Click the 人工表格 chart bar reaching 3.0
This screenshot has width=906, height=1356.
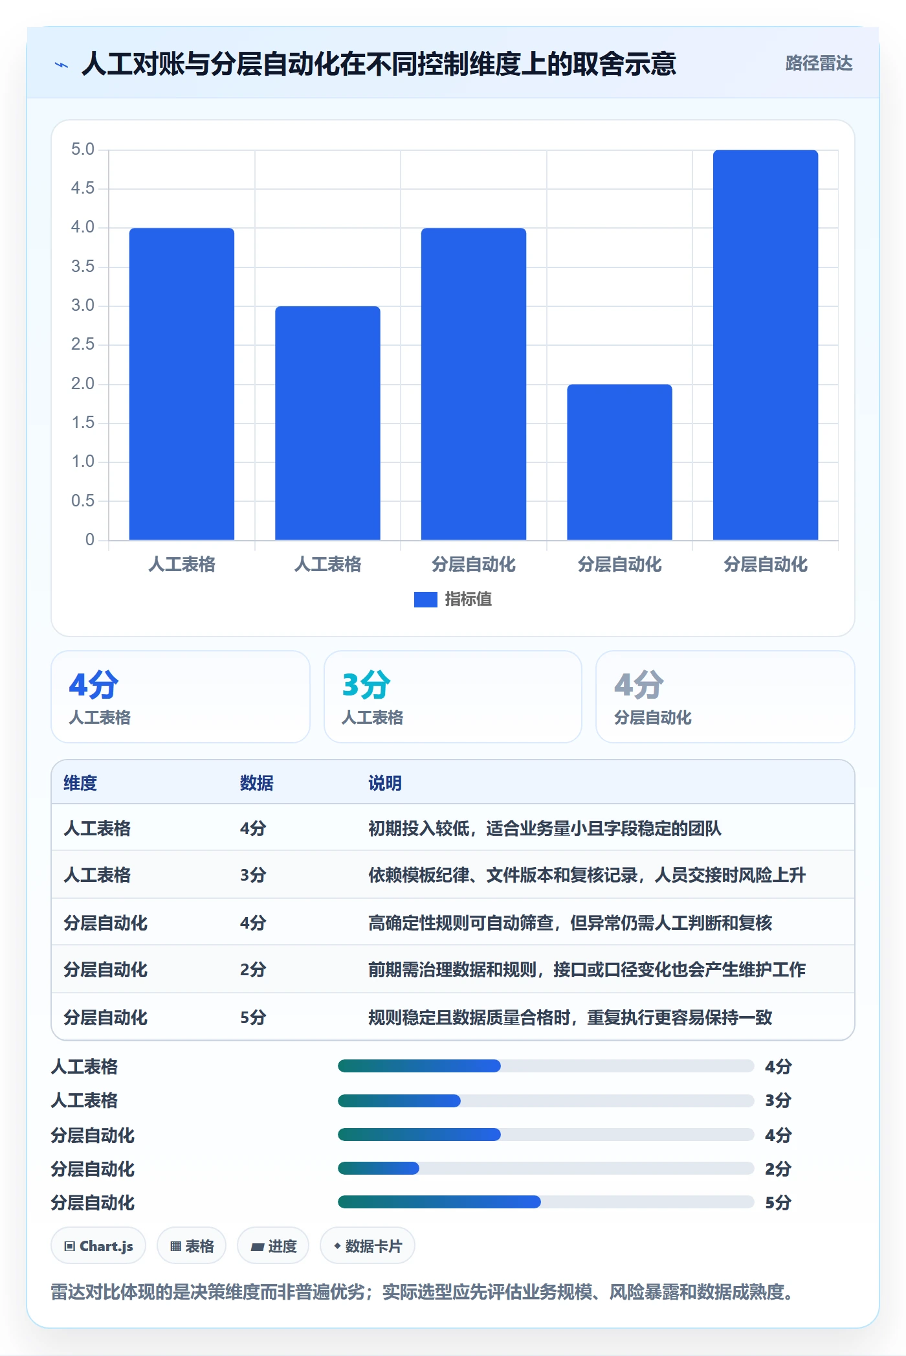[327, 423]
